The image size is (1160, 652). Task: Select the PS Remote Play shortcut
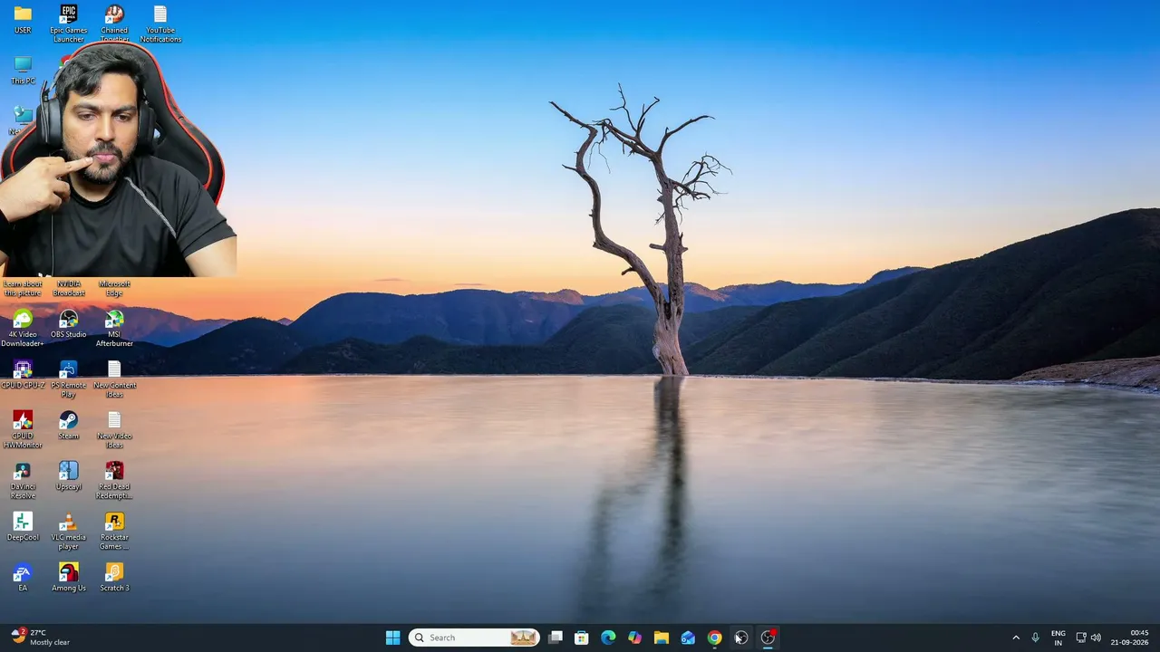click(x=68, y=379)
